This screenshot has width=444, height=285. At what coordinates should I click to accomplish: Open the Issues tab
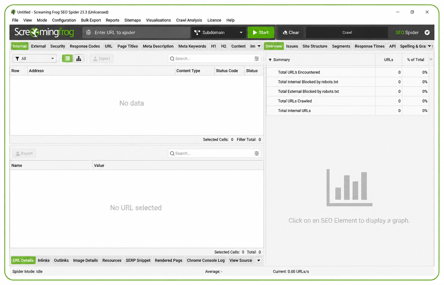click(x=292, y=46)
